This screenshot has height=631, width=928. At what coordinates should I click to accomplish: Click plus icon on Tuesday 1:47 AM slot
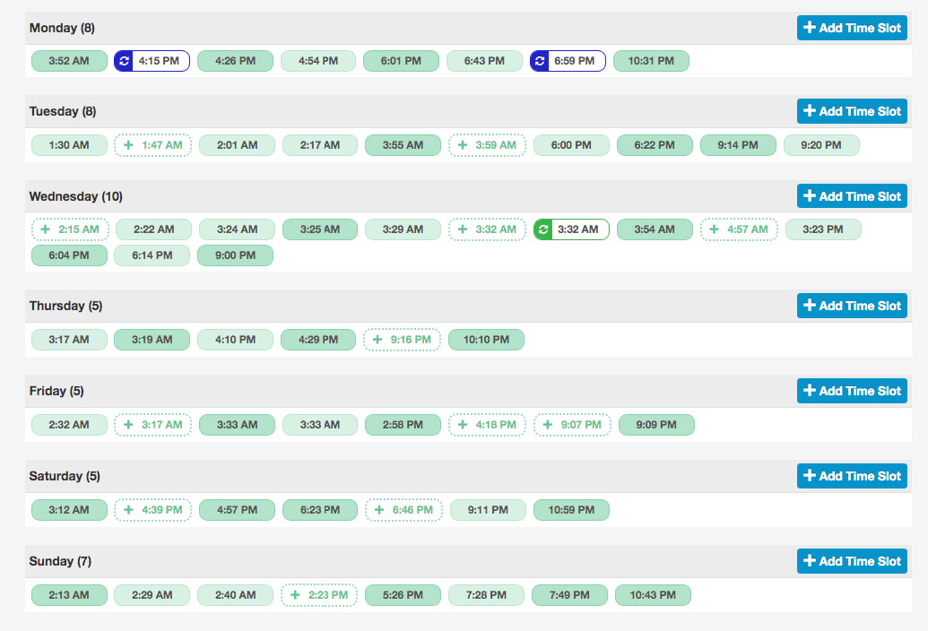128,145
